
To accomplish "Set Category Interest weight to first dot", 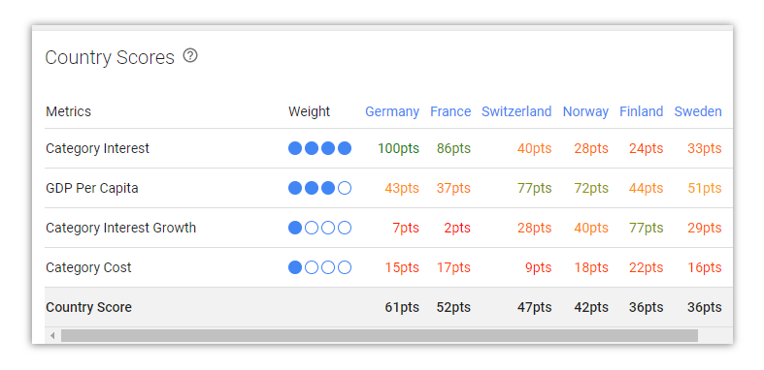I will pos(295,148).
